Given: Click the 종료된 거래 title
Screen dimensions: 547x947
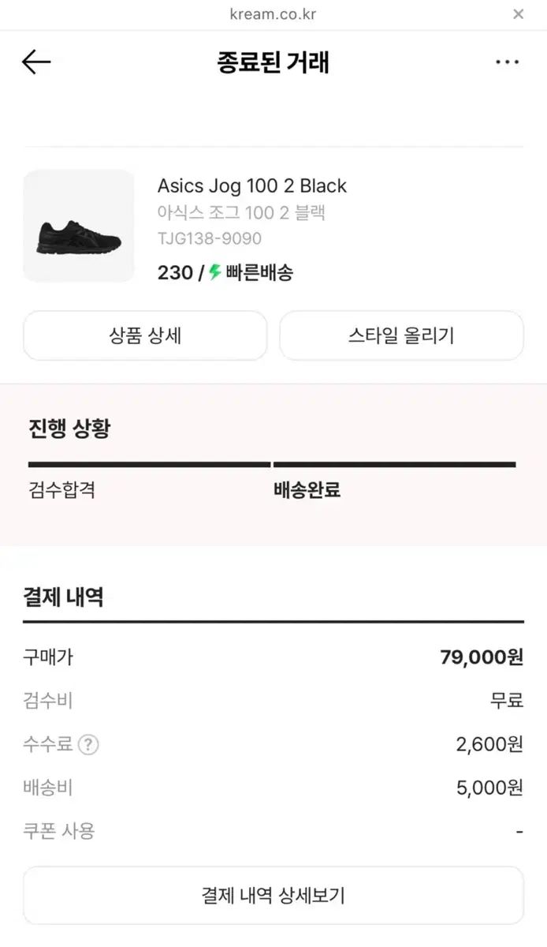Looking at the screenshot, I should [x=273, y=62].
